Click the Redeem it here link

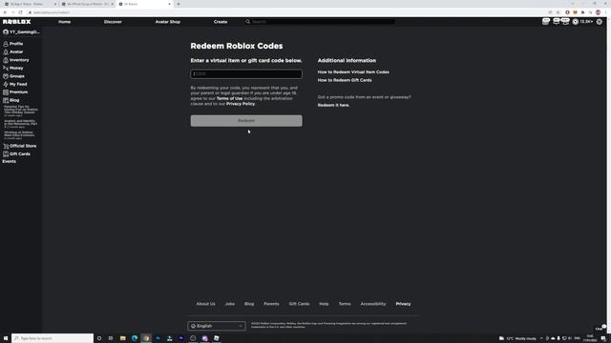[x=333, y=105]
